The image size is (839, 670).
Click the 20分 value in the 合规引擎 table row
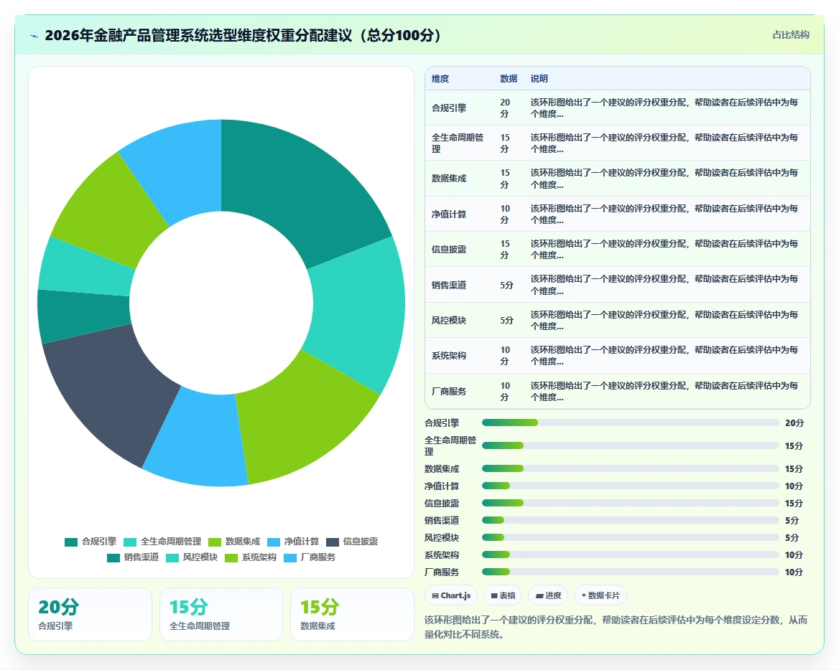[x=505, y=108]
